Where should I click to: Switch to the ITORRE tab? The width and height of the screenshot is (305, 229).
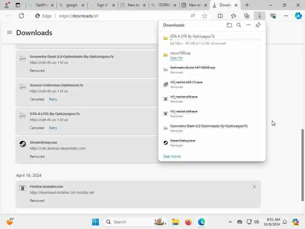coord(164,5)
